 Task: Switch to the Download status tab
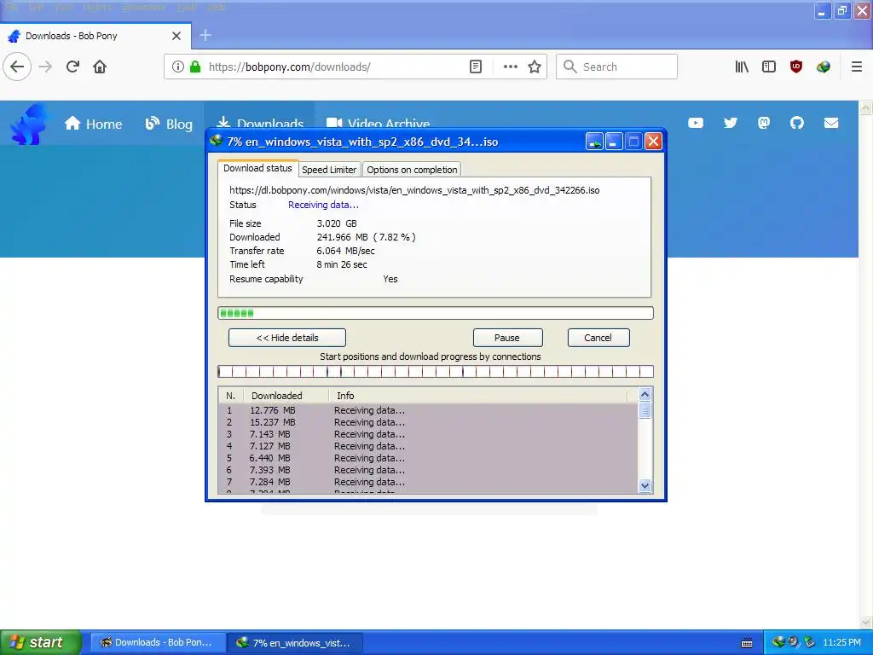point(257,168)
